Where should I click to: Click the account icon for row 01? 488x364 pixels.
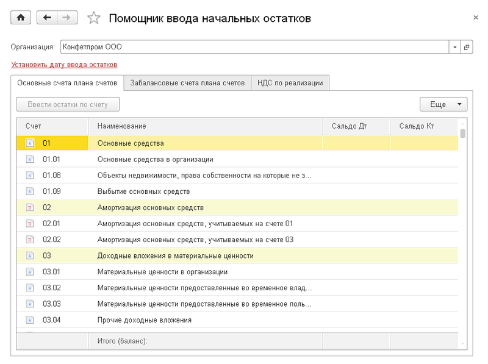pyautogui.click(x=29, y=143)
